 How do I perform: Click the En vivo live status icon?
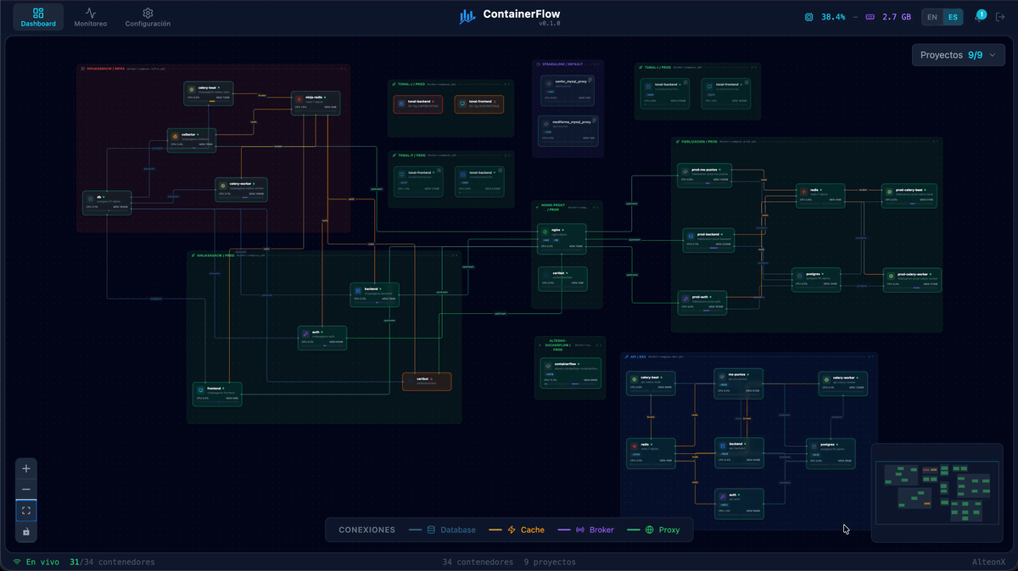(x=17, y=562)
